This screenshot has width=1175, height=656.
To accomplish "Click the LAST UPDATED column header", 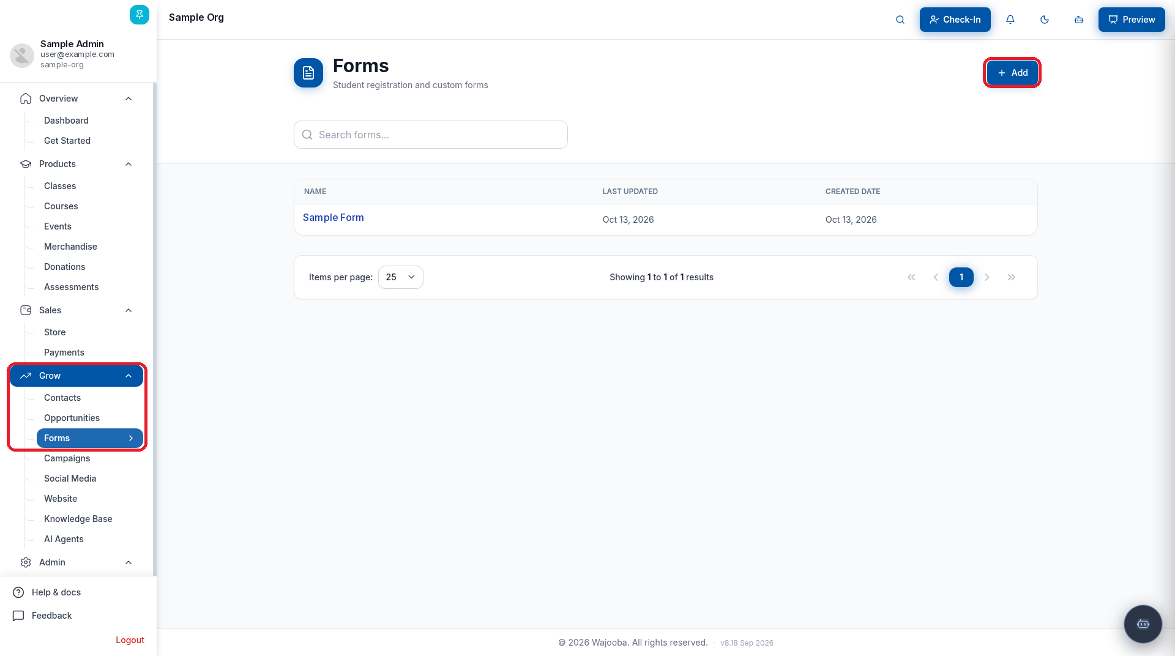I will (630, 192).
